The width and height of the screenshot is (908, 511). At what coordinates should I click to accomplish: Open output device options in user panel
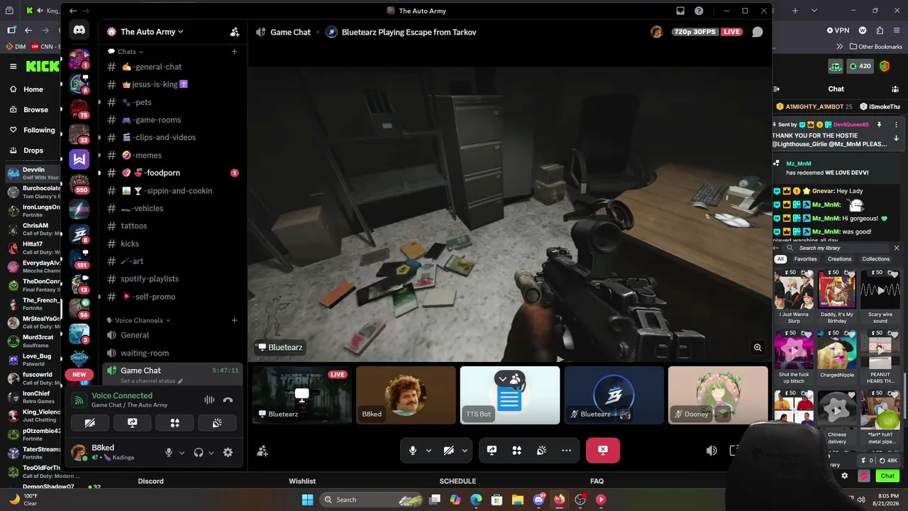(211, 453)
